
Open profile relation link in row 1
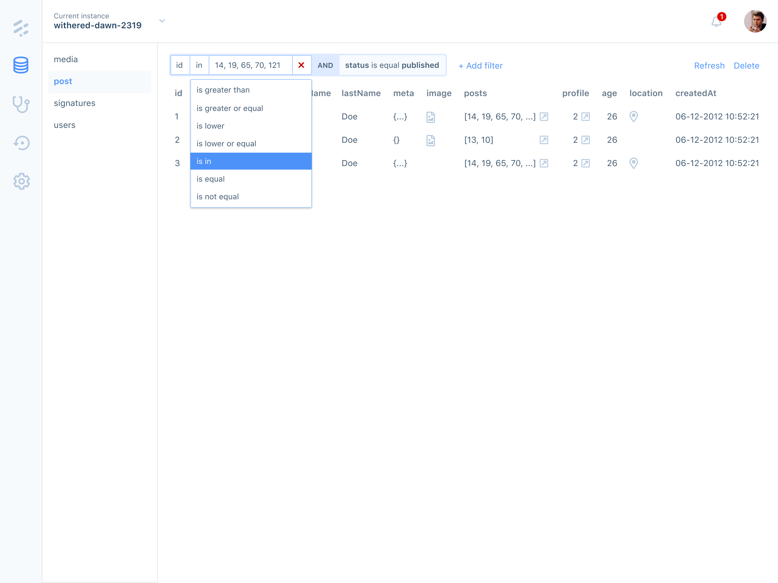[x=586, y=117]
